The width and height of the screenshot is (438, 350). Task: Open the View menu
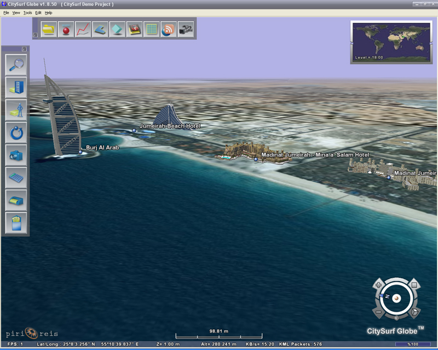16,13
